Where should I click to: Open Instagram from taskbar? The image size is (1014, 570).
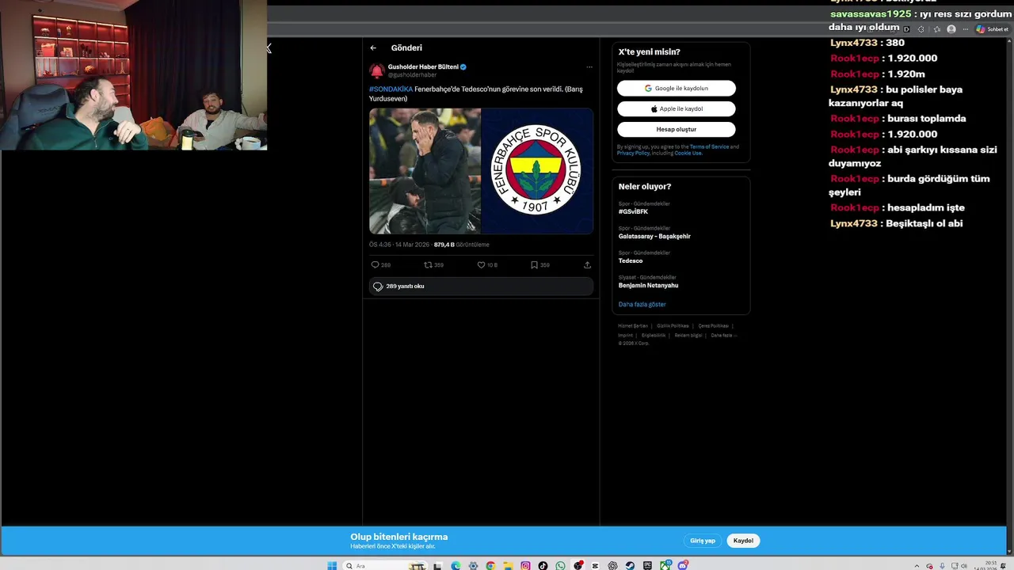(526, 565)
